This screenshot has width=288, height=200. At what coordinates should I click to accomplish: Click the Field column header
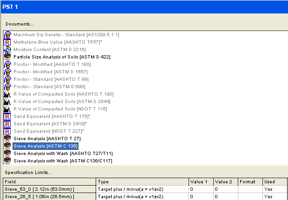[x=49, y=182]
